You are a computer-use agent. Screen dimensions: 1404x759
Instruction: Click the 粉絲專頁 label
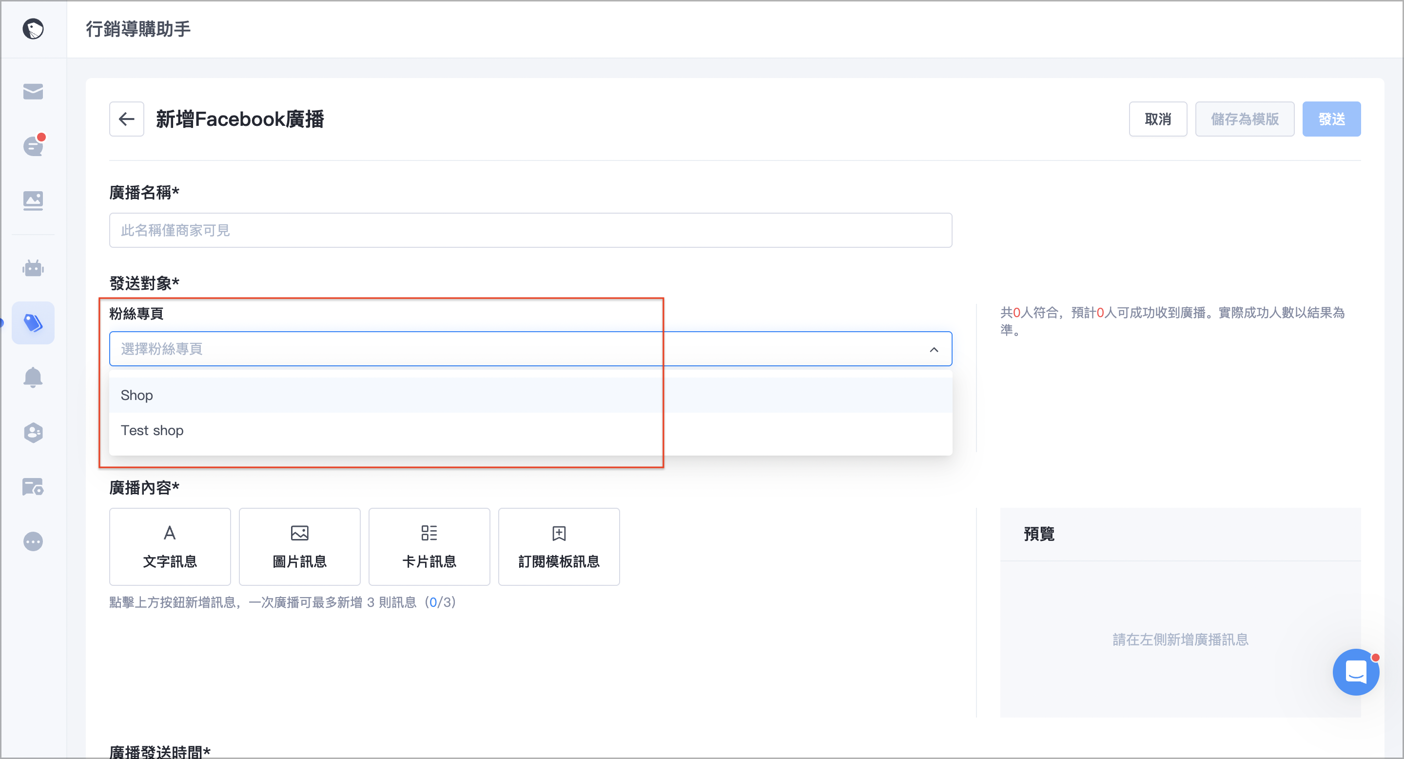tap(136, 314)
